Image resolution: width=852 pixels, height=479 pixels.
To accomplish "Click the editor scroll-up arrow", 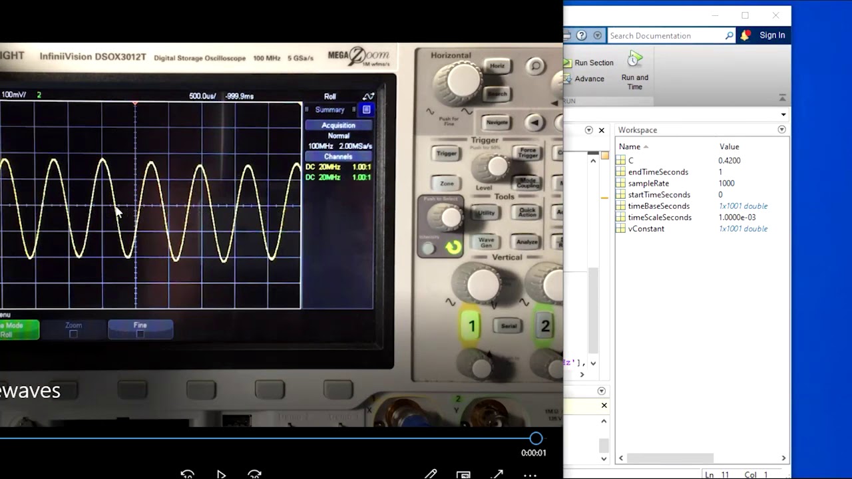I will pos(593,160).
